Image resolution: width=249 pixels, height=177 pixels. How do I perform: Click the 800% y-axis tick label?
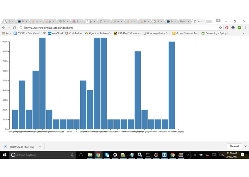click(5, 52)
